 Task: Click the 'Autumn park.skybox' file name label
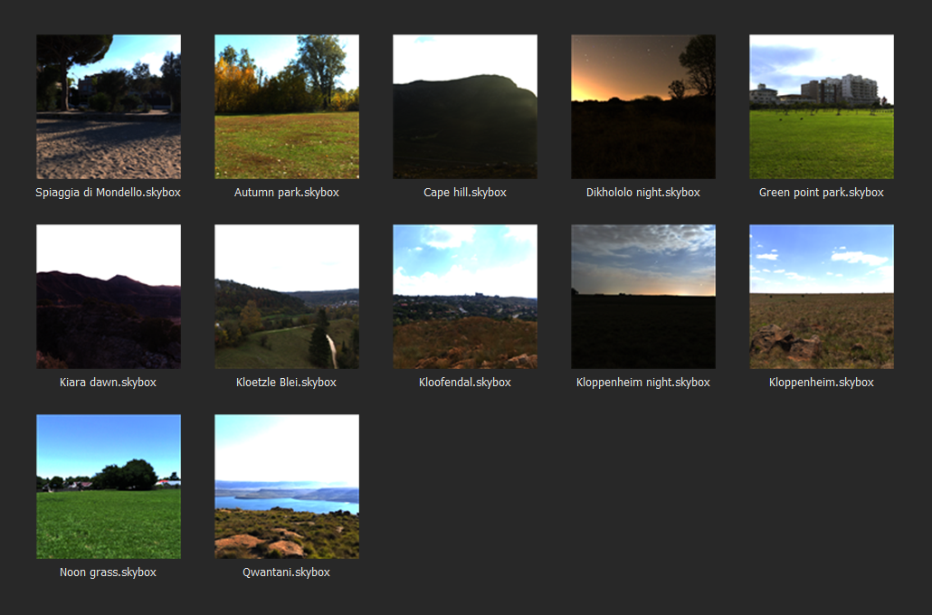pos(286,193)
